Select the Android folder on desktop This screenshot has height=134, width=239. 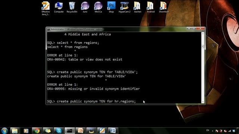tap(150, 7)
